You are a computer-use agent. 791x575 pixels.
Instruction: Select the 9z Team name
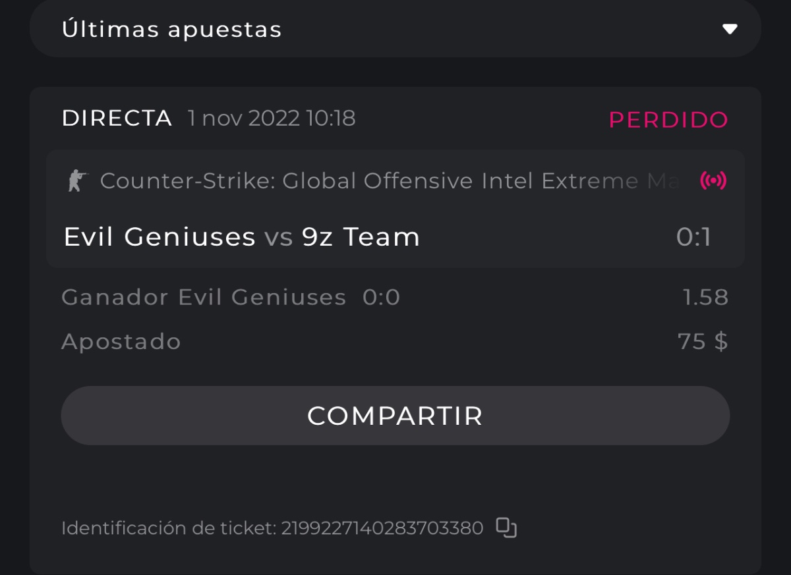361,236
